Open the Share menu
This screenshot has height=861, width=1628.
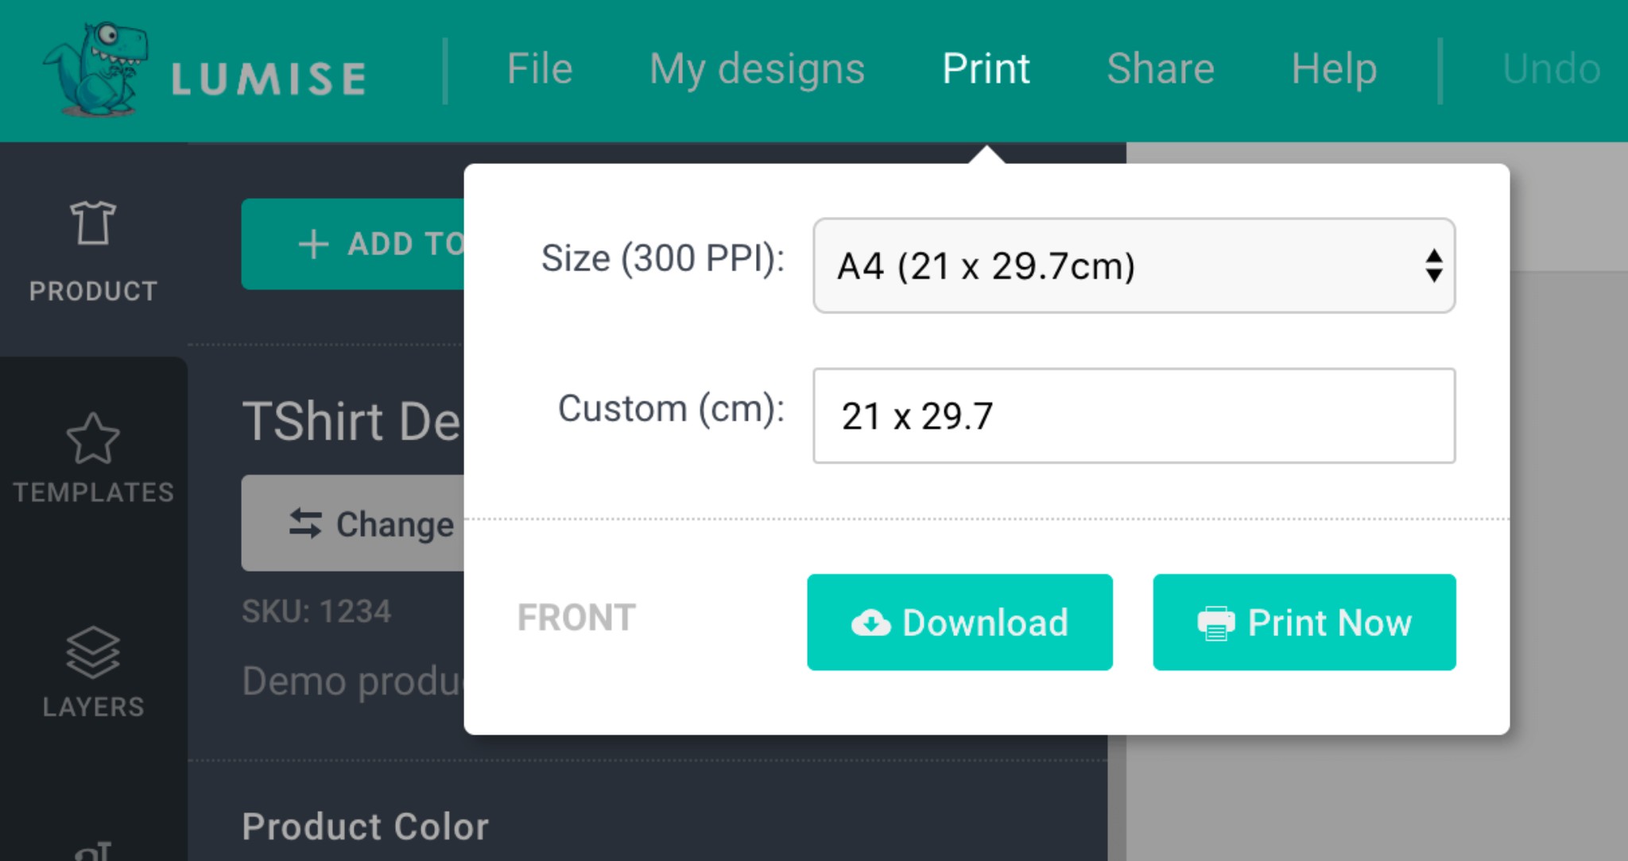tap(1161, 69)
